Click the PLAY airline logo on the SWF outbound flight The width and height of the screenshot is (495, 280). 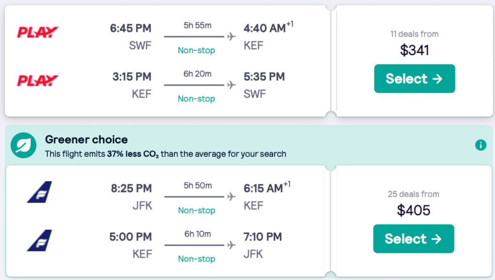click(38, 32)
